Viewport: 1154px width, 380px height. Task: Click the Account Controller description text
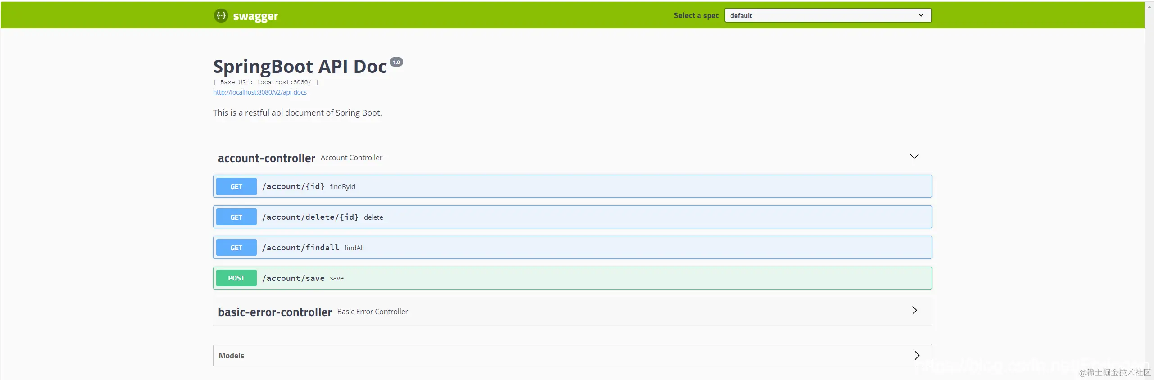click(x=351, y=158)
